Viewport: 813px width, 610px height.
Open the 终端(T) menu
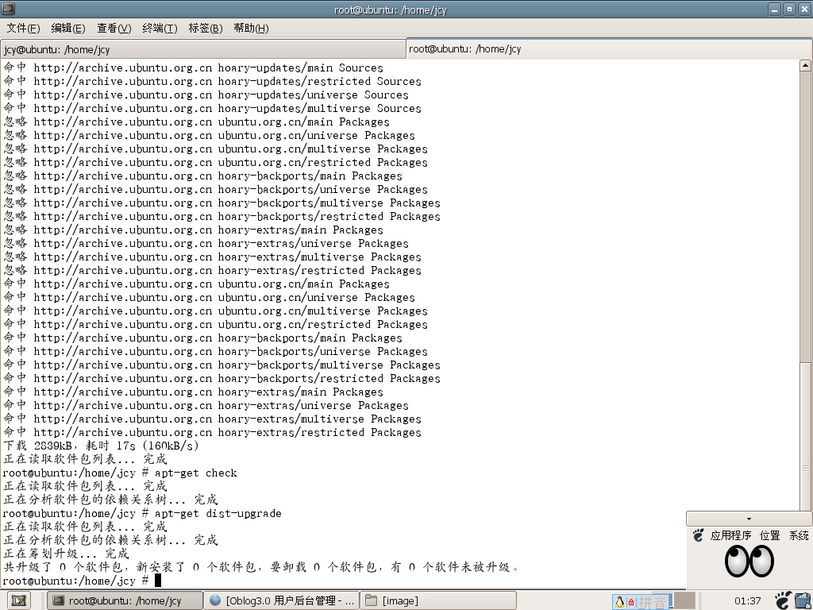160,28
